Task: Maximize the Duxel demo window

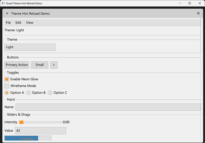Action: tap(190, 3)
